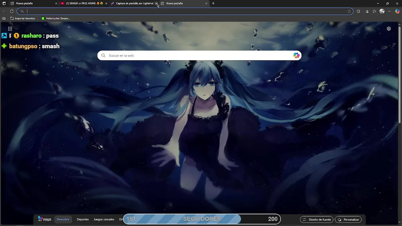Image resolution: width=402 pixels, height=226 pixels.
Task: Click the Buscar en la web box
Action: tap(199, 56)
